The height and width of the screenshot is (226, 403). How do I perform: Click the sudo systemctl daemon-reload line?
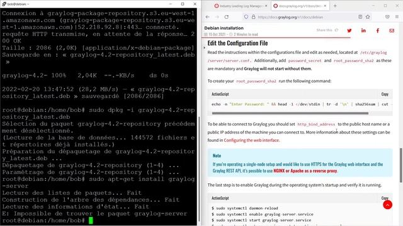245,208
